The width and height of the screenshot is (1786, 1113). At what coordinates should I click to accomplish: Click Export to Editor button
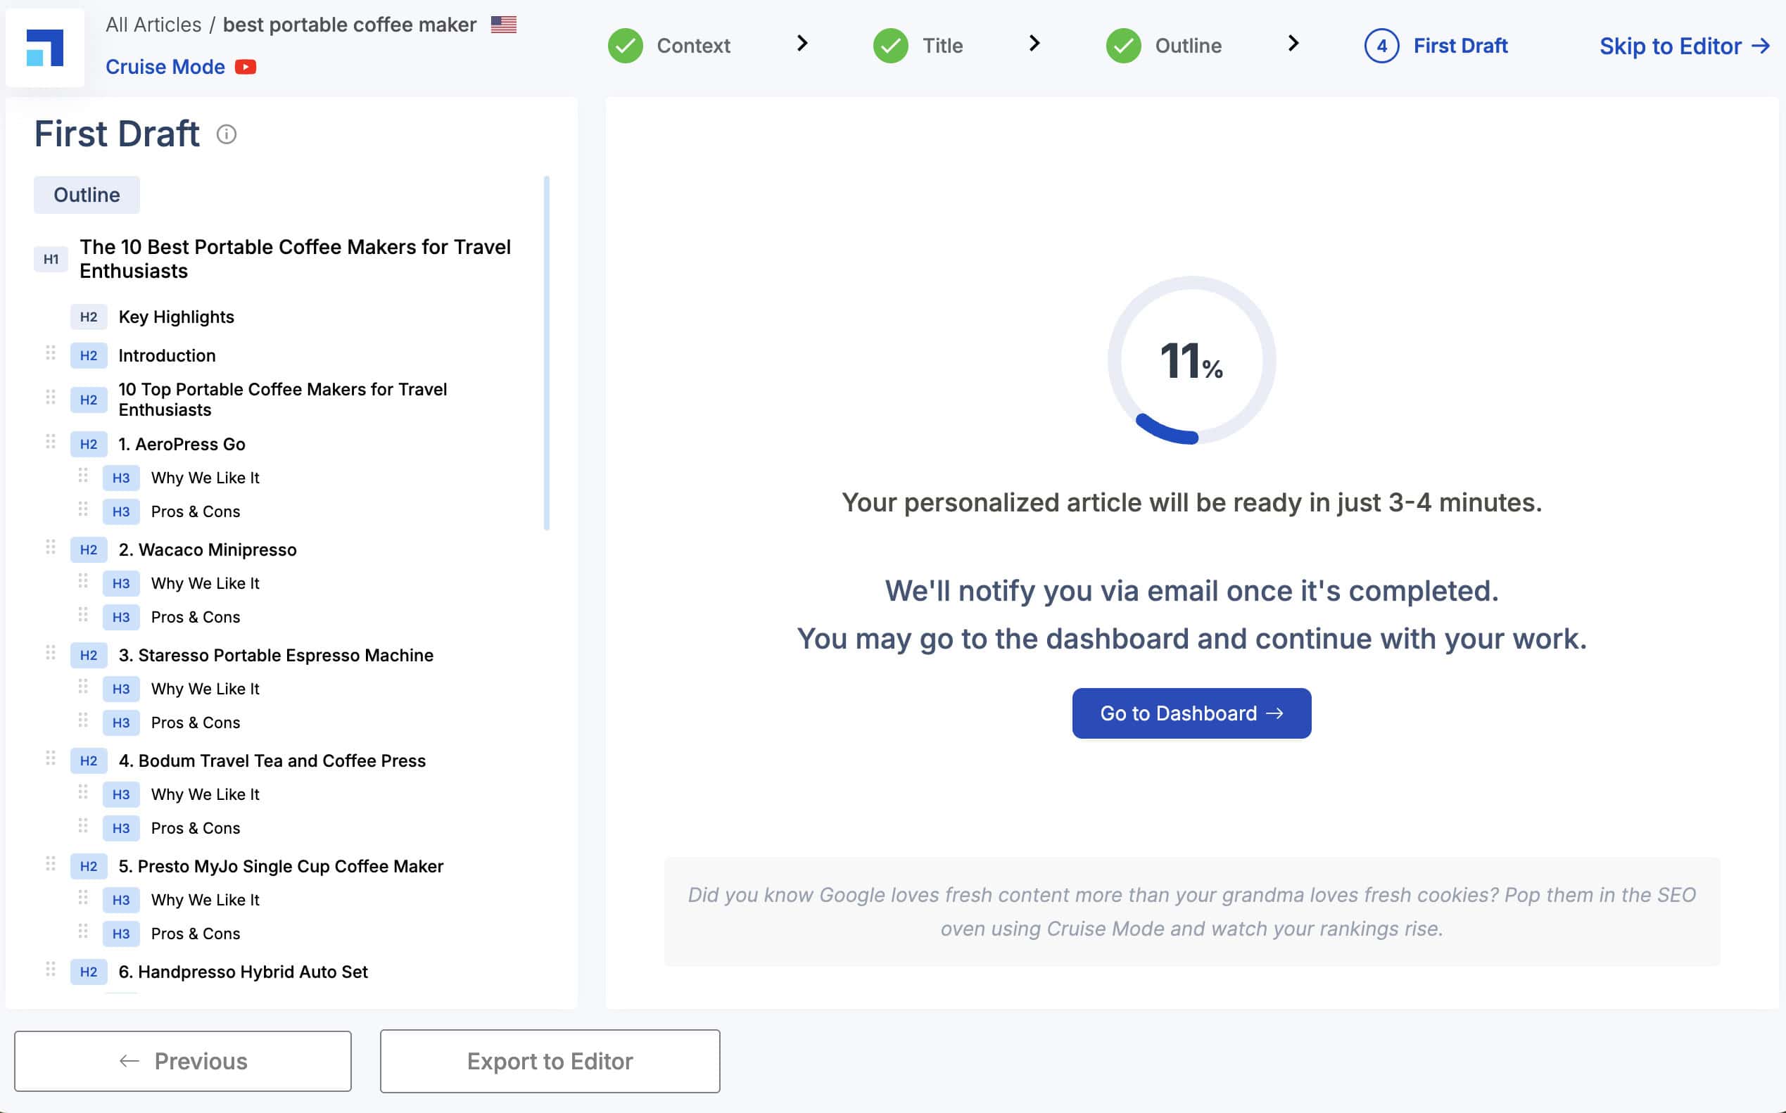550,1061
